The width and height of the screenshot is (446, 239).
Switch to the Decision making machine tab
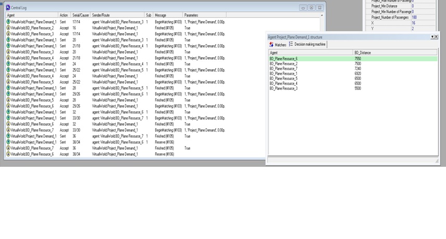[x=307, y=44]
